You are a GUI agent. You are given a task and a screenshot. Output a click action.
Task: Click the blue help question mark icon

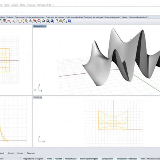[x=69, y=21]
